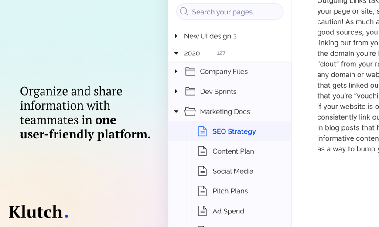Viewport: 379px width, 227px height.
Task: Click the Company Files folder icon
Action: click(190, 72)
